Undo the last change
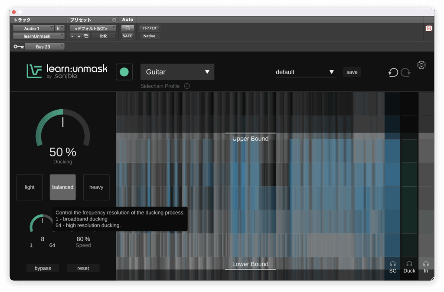 393,72
